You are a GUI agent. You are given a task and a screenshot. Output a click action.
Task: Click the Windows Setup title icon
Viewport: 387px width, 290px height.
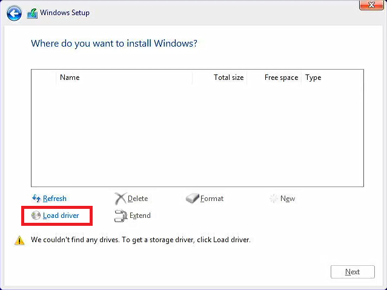pyautogui.click(x=32, y=13)
